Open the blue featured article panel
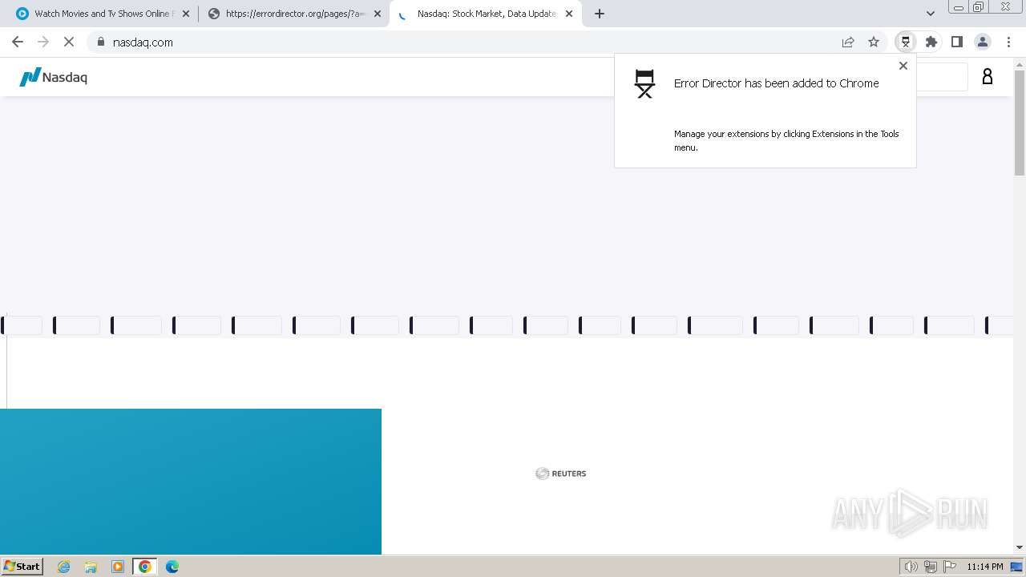 point(191,481)
